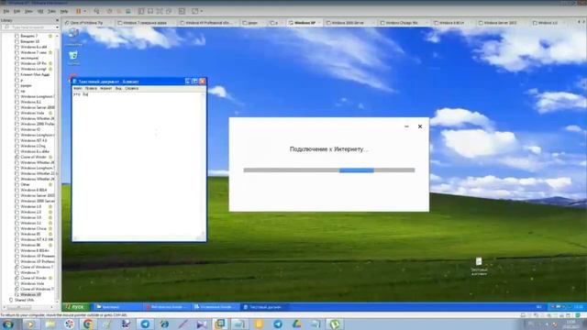The height and width of the screenshot is (330, 587).
Task: Open the Справка menu in Notepad
Action: click(x=131, y=89)
